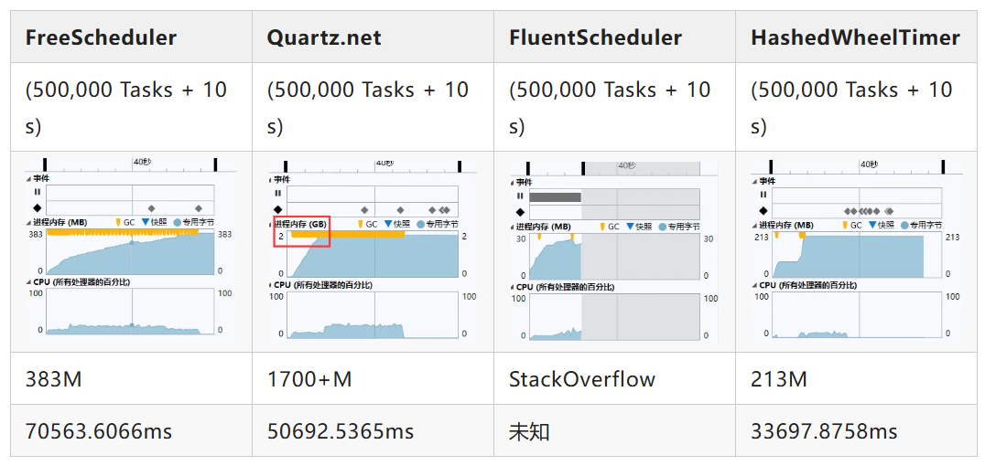Click the blue snapshot triangle in Quartz.net legend
Viewport: 985px width, 466px height.
pyautogui.click(x=387, y=224)
